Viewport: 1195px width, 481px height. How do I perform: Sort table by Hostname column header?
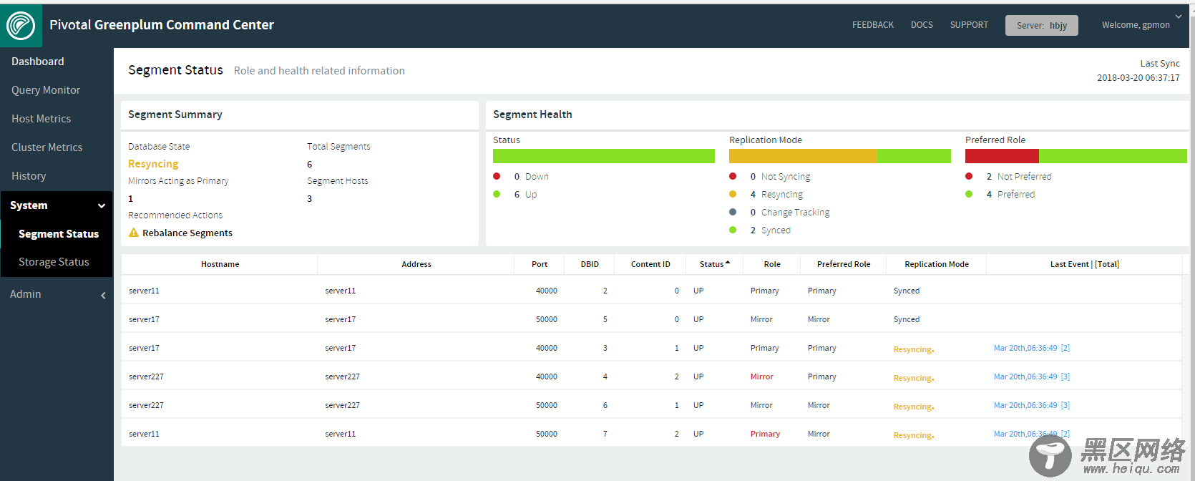coord(220,264)
